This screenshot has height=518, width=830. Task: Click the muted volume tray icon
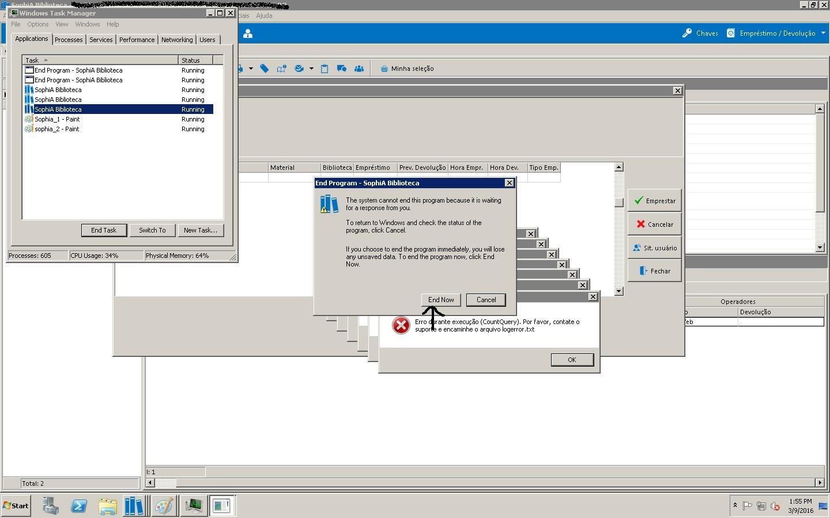(x=775, y=506)
